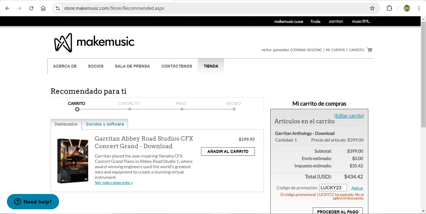Click the $199.95 product price
Viewport: 426px width, 214px height.
click(x=247, y=139)
